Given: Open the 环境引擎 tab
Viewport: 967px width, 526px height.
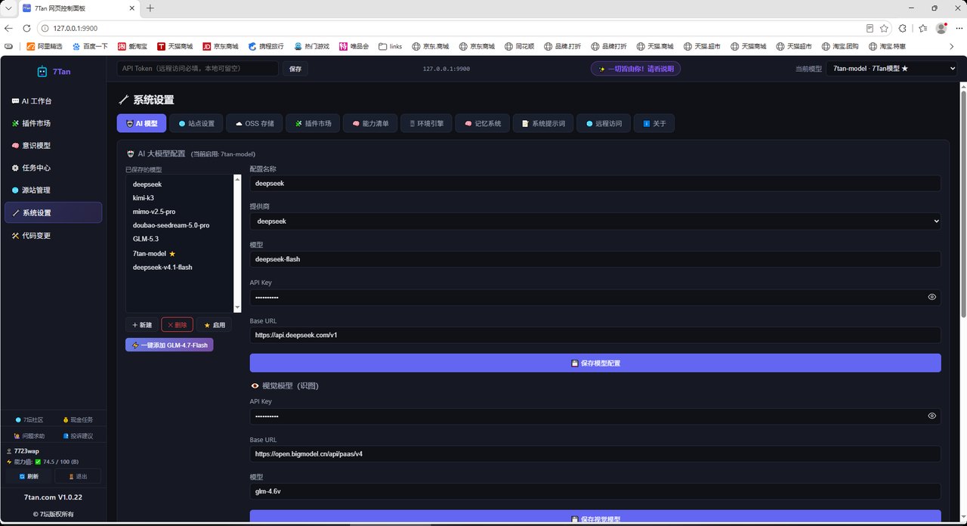Looking at the screenshot, I should point(426,123).
